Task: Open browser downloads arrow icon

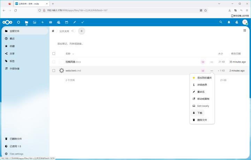Action: tap(229, 10)
